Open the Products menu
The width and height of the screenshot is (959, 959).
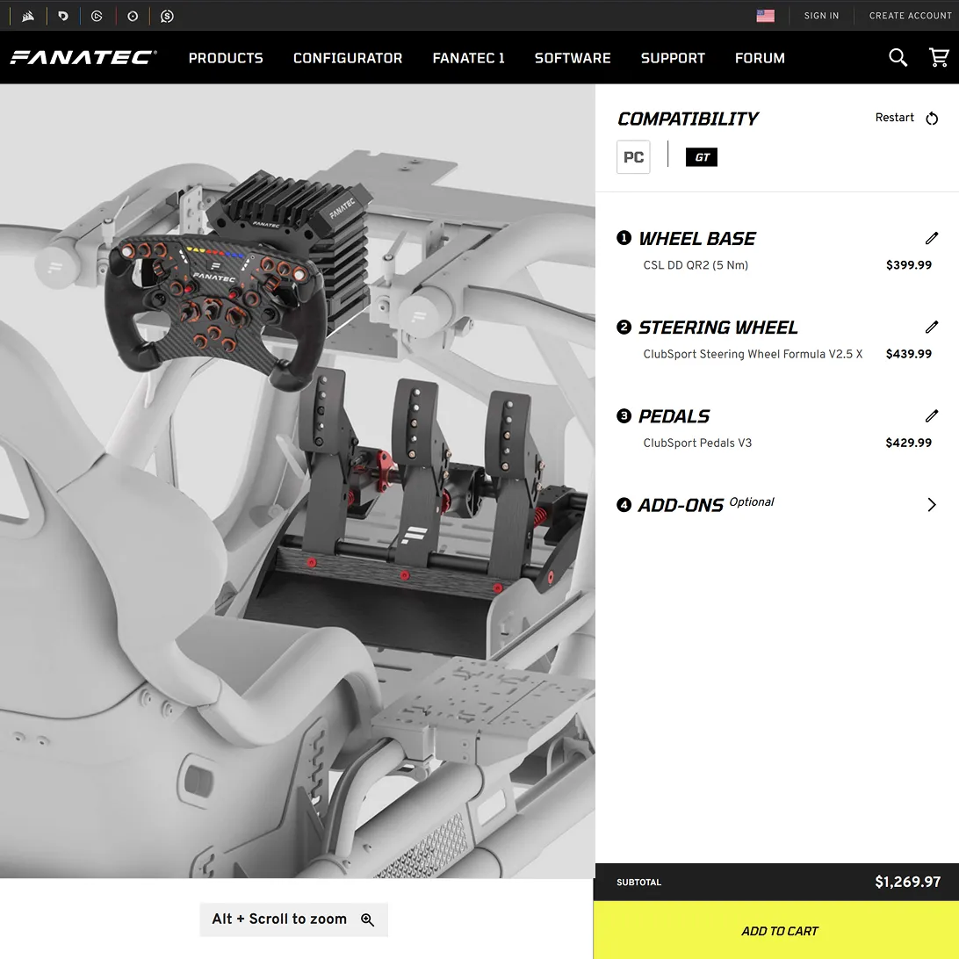click(x=226, y=58)
